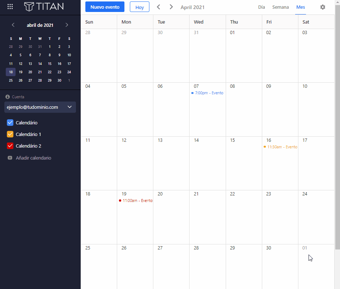Select day 30 in mini calendar
340x289 pixels.
pyautogui.click(x=59, y=80)
